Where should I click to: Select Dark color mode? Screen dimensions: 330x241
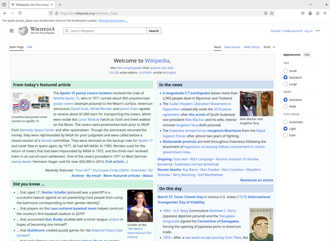tap(285, 135)
